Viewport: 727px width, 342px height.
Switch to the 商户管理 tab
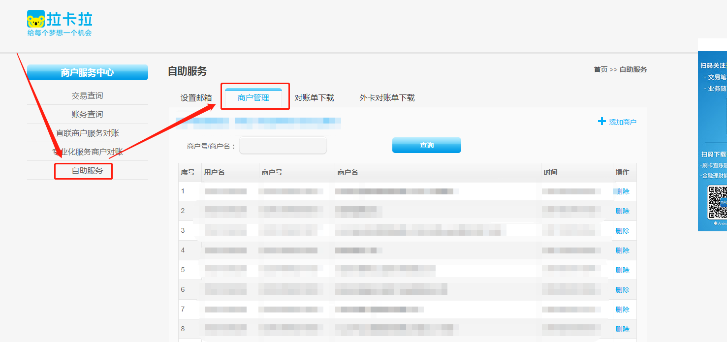coord(253,98)
